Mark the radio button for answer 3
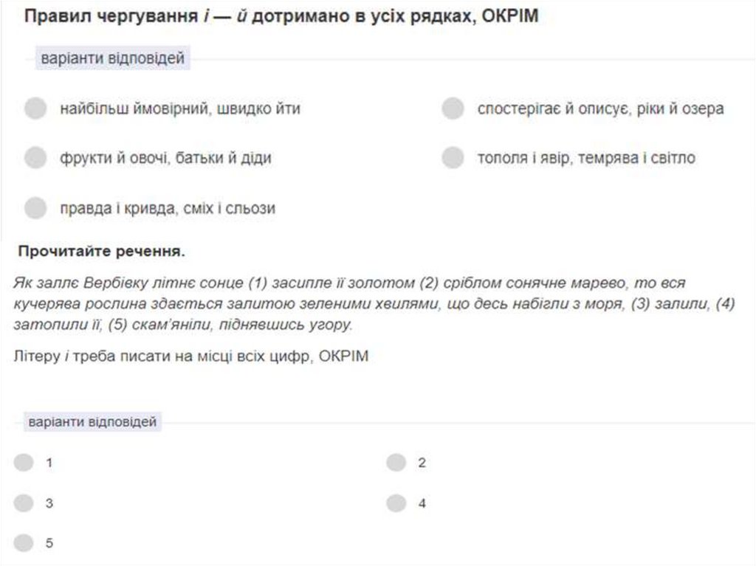Viewport: 756px width, 566px height. (x=24, y=503)
